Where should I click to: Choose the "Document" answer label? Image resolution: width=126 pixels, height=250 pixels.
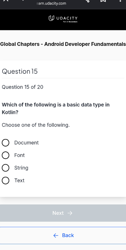pos(27,143)
